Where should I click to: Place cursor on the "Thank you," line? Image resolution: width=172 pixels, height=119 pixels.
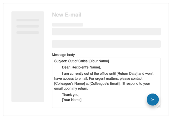(x=71, y=95)
